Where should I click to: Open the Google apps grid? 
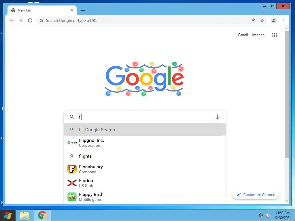coord(275,35)
